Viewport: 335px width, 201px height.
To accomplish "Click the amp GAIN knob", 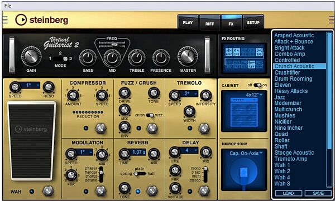I will 31,56.
